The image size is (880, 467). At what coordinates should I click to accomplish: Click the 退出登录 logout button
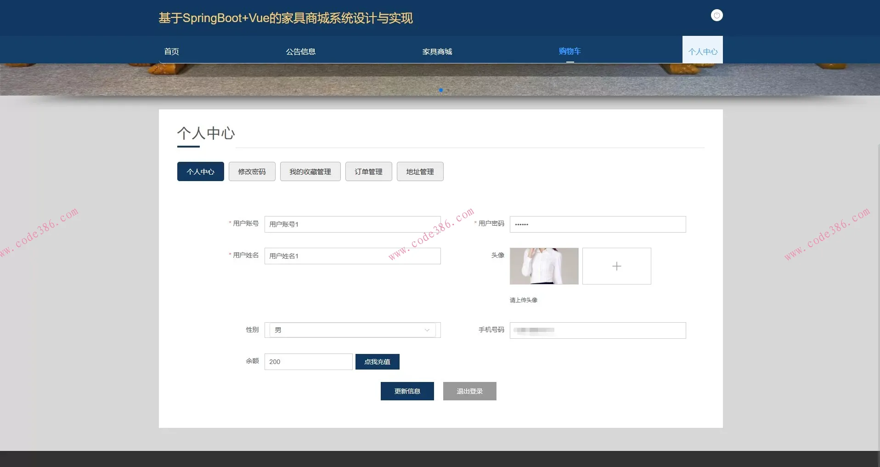[x=469, y=391]
